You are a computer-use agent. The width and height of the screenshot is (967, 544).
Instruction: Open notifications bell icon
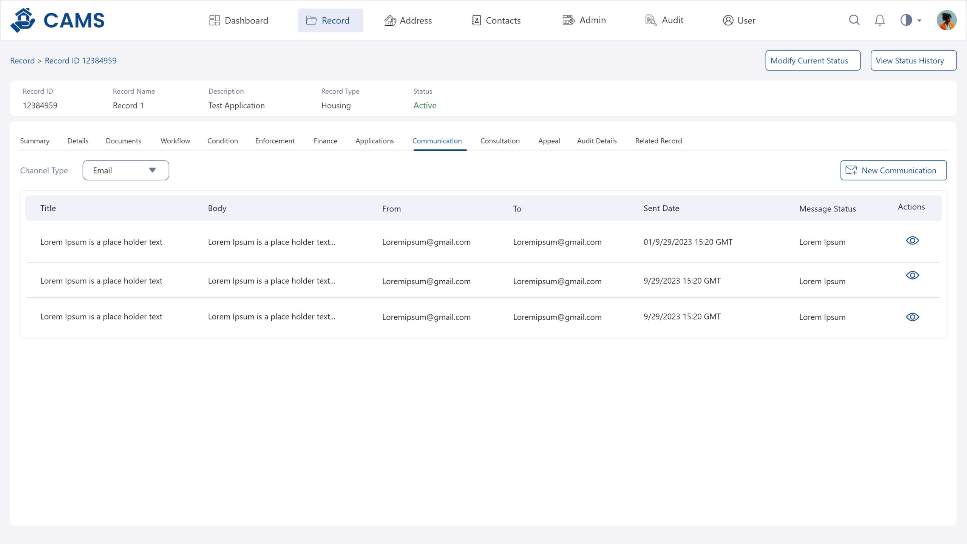click(880, 20)
